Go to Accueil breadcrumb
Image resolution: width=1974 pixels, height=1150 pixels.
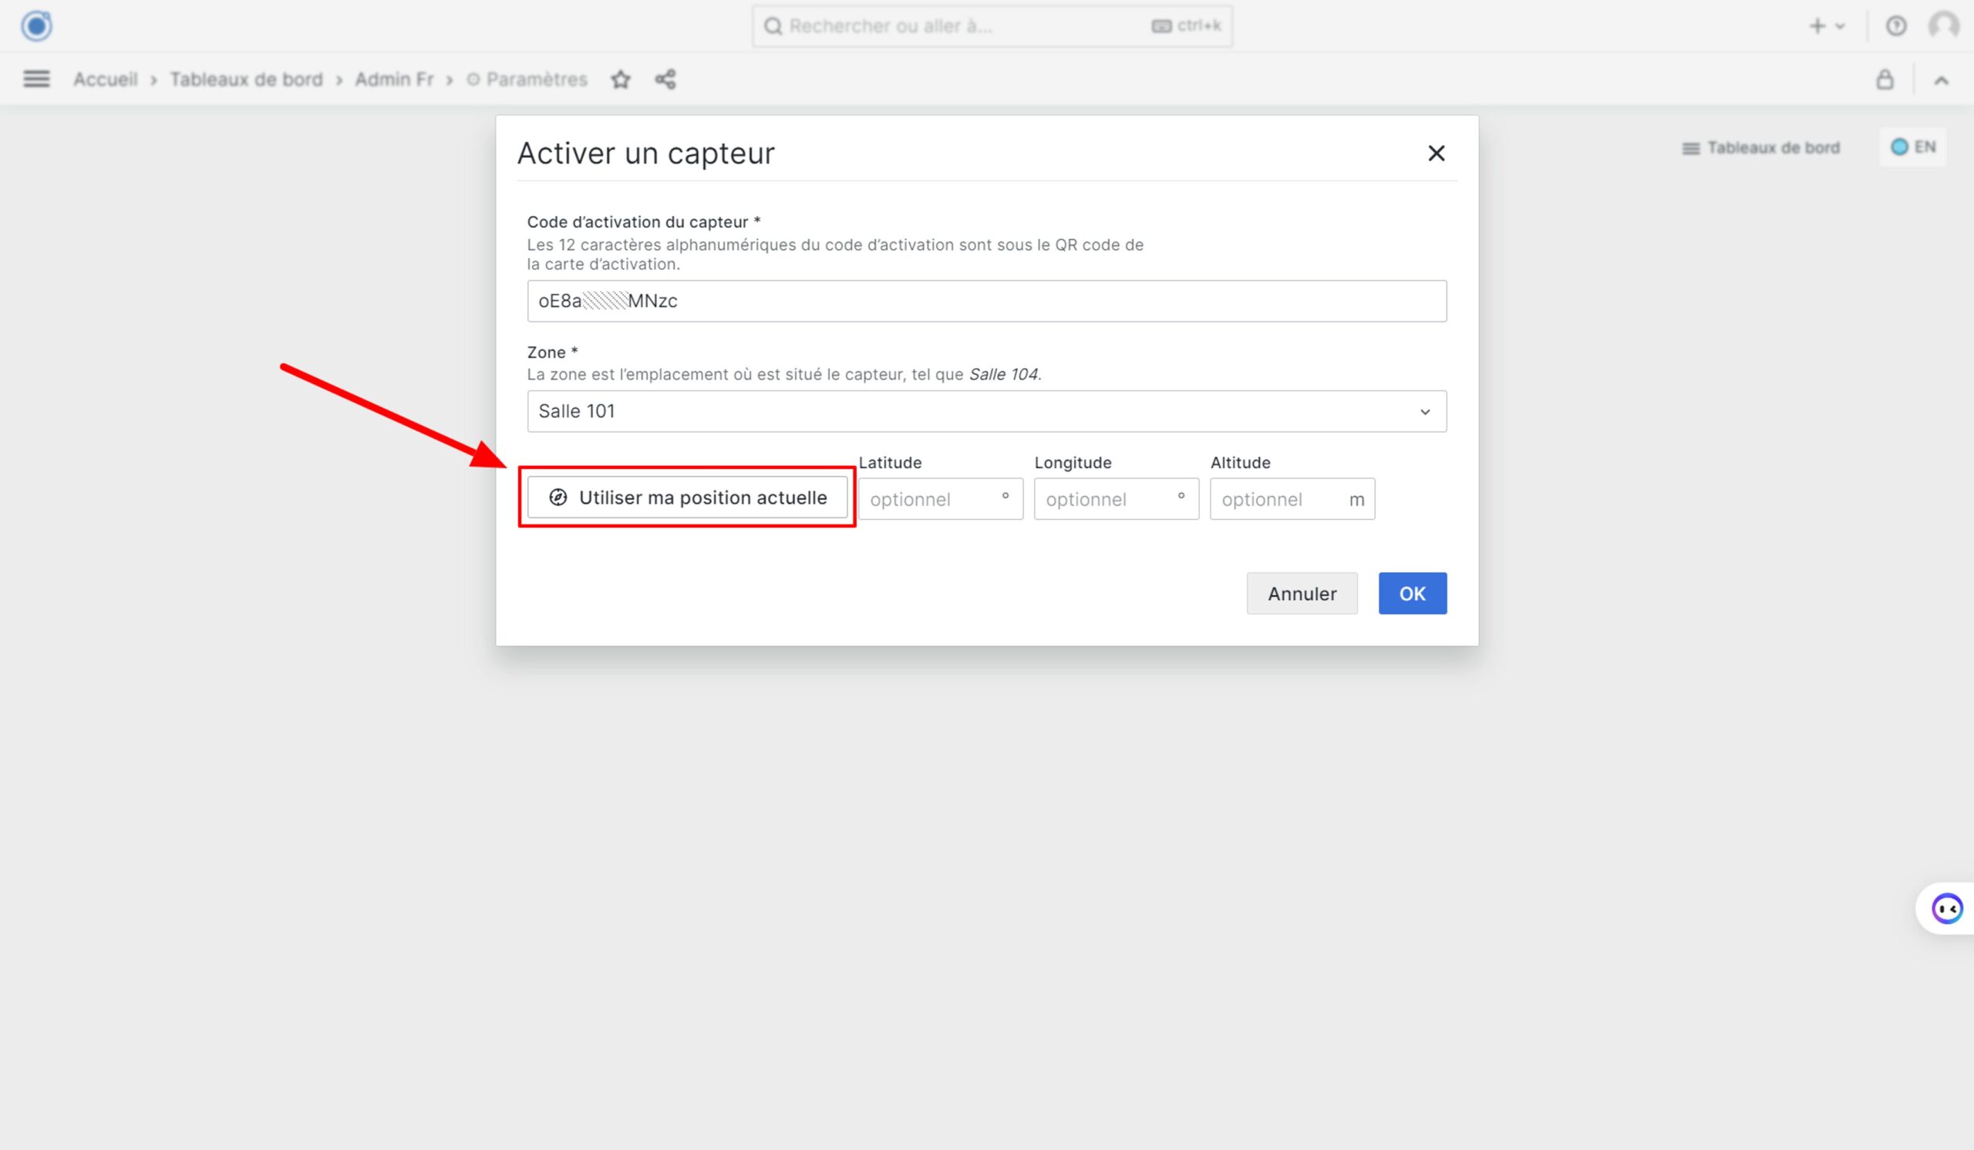pos(106,79)
